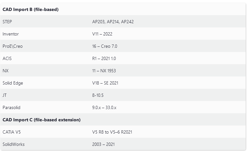Select the STEP row label

pos(7,22)
